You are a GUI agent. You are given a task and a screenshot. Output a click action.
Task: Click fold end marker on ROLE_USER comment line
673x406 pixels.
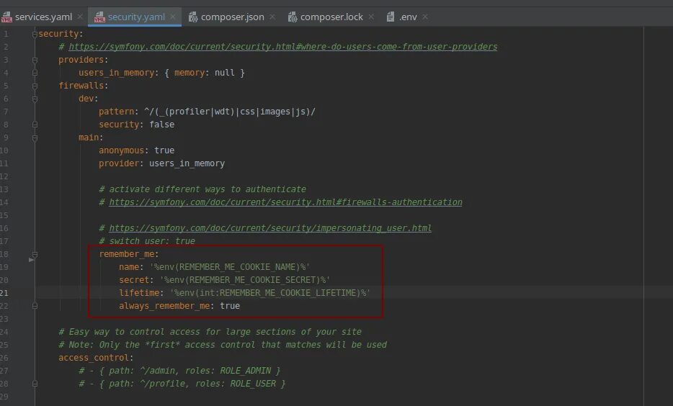click(x=35, y=384)
